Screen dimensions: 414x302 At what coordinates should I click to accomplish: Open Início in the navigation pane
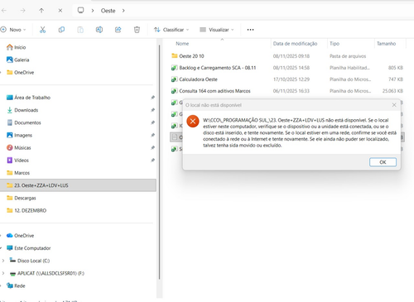click(x=17, y=47)
